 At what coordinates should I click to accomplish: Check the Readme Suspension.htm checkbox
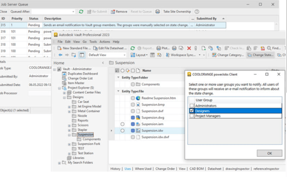pyautogui.click(x=133, y=98)
